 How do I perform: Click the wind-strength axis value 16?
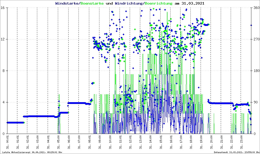point(2,8)
